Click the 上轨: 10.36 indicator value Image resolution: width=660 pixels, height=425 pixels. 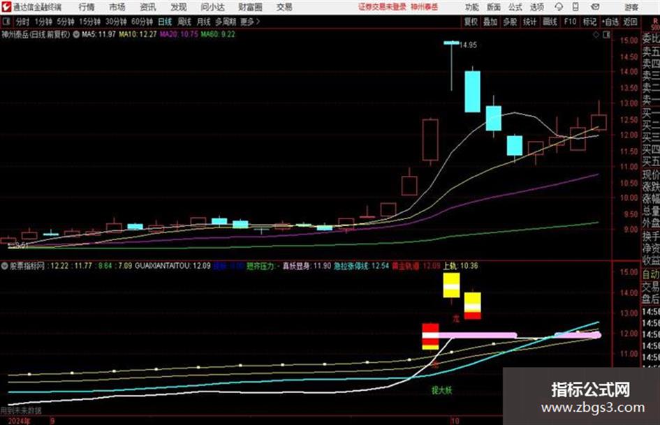point(460,266)
